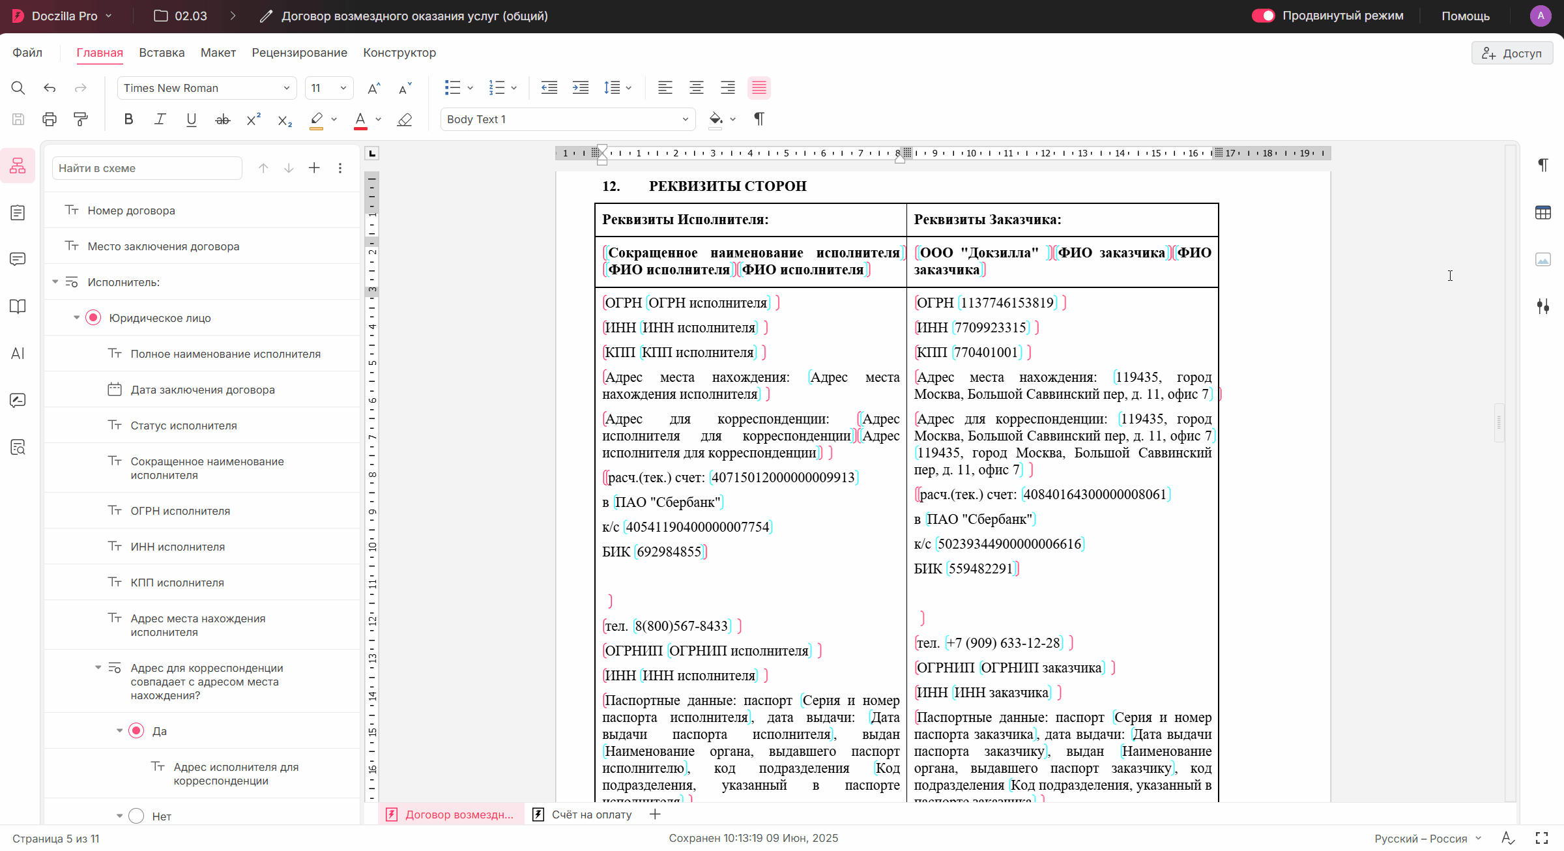Open image settings in right panel
Image resolution: width=1564 pixels, height=851 pixels.
[1542, 259]
